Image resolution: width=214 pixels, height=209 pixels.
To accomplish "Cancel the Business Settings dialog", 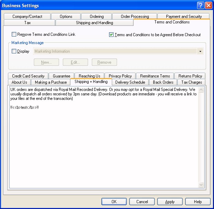I will pos(142,202).
